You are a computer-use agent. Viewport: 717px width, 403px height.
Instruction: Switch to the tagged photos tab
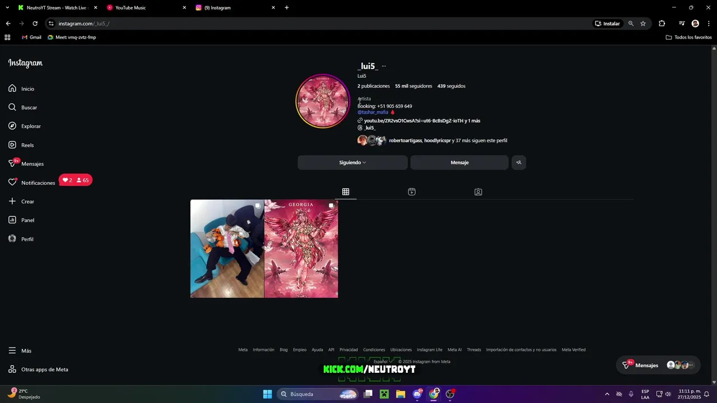point(478,192)
